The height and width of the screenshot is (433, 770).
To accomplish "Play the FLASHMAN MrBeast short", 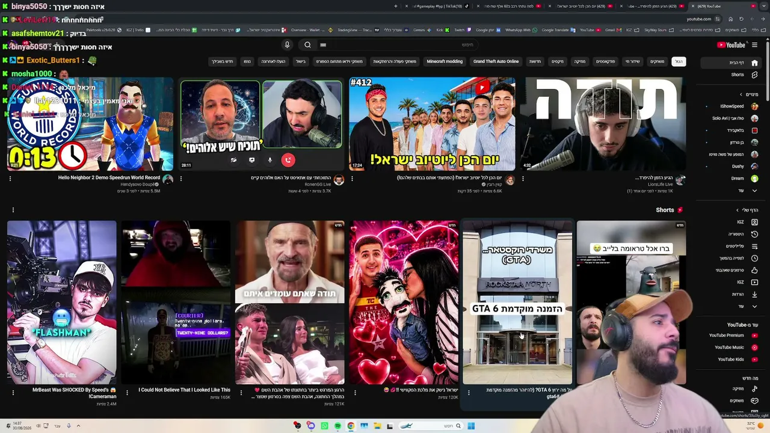I will coord(62,302).
